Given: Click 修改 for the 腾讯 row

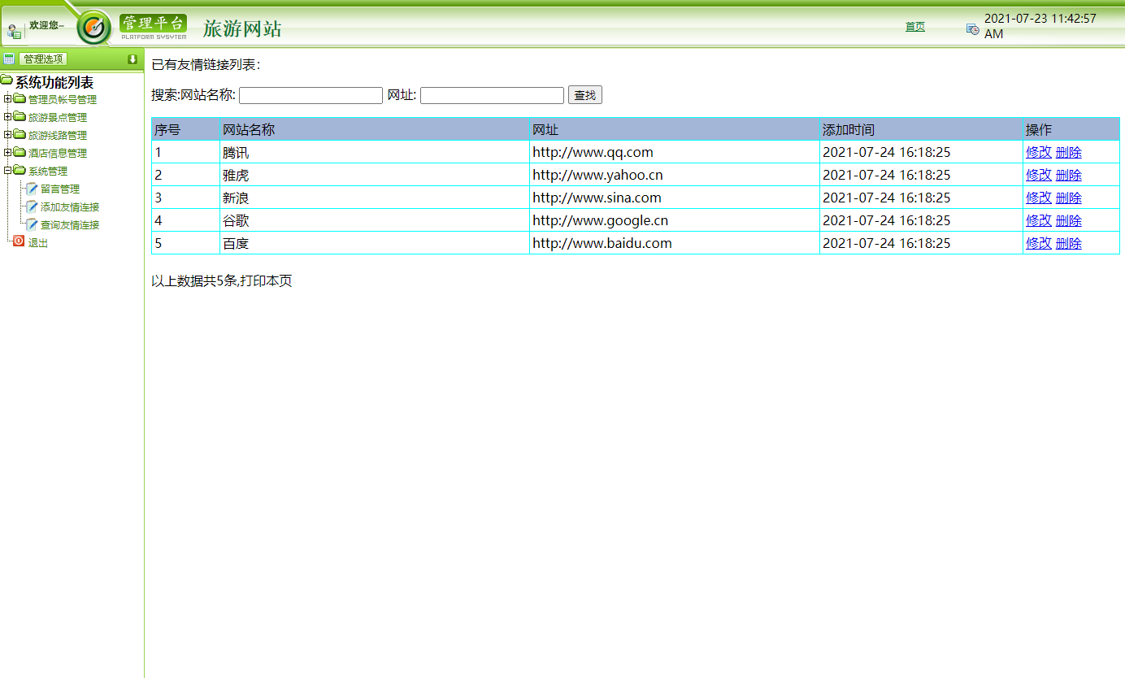Looking at the screenshot, I should pos(1039,152).
